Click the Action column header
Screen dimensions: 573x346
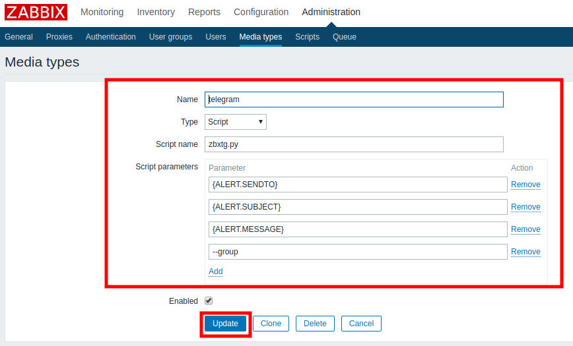pos(522,168)
